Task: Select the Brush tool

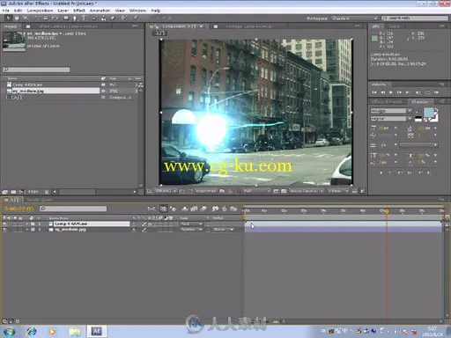Action: pos(95,18)
